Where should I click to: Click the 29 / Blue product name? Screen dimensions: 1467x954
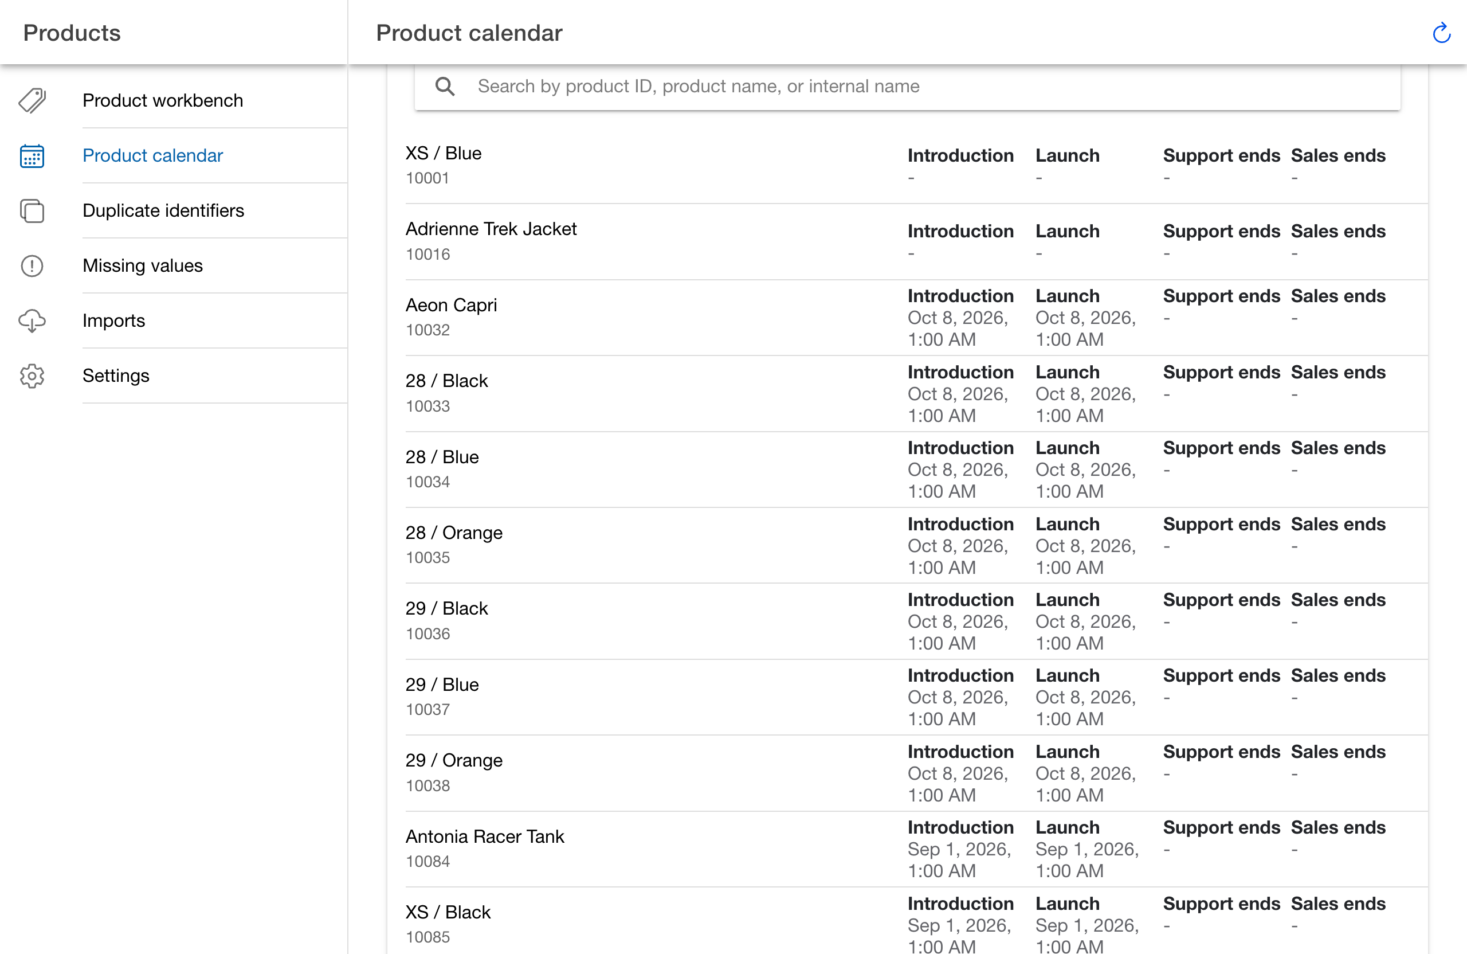(442, 685)
